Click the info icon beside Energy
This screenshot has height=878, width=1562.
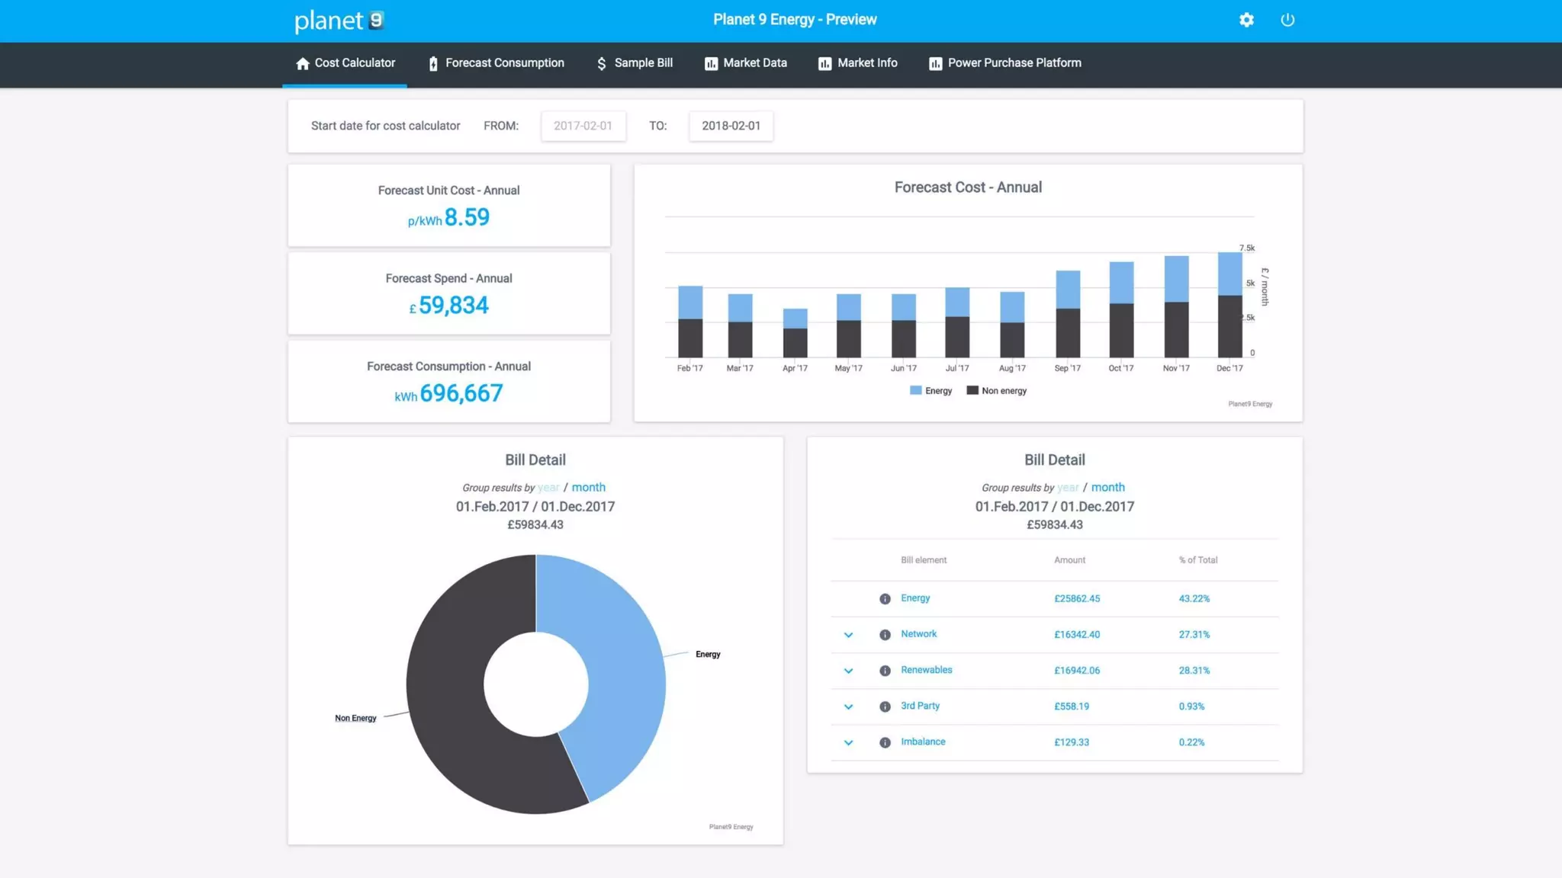[885, 599]
